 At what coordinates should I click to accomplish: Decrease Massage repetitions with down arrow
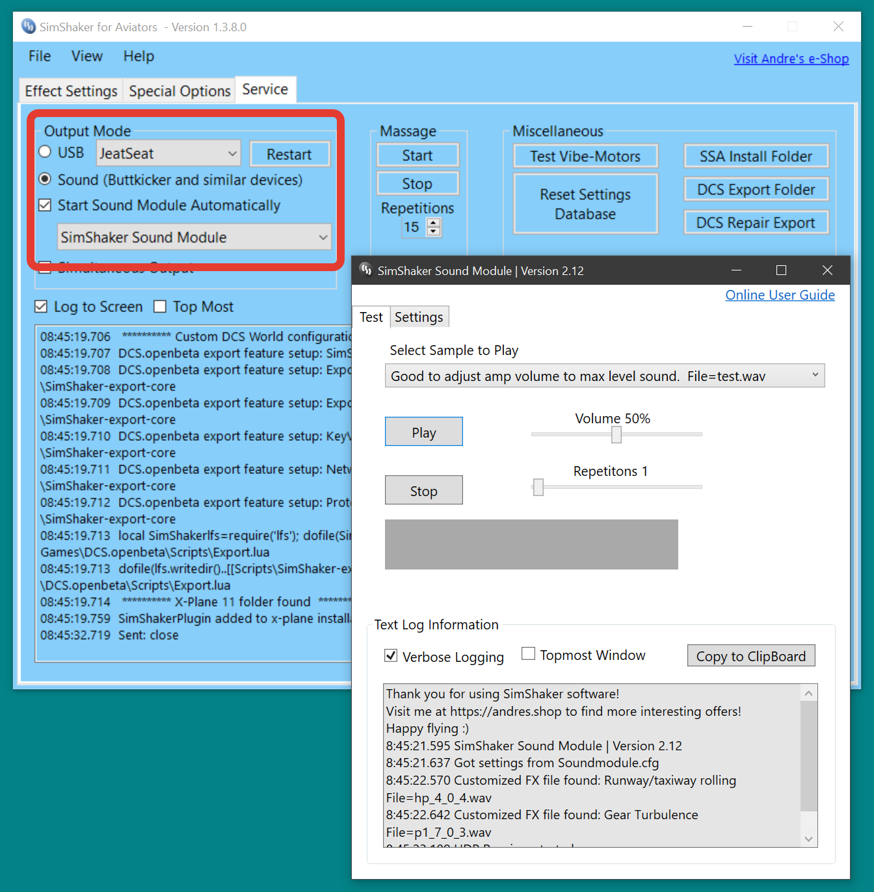pos(434,231)
